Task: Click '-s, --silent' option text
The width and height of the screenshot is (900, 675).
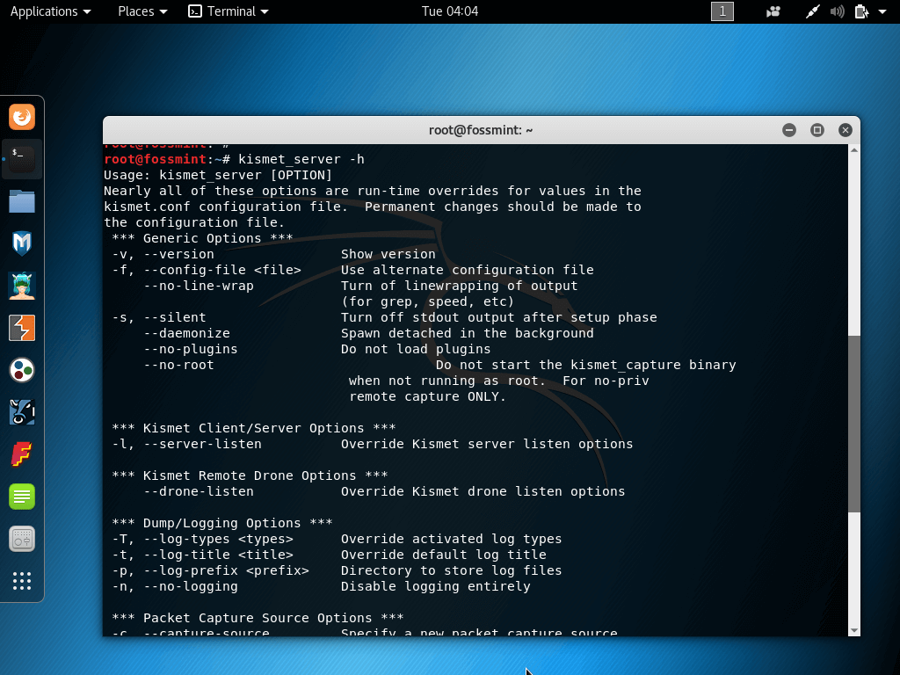Action: tap(159, 317)
